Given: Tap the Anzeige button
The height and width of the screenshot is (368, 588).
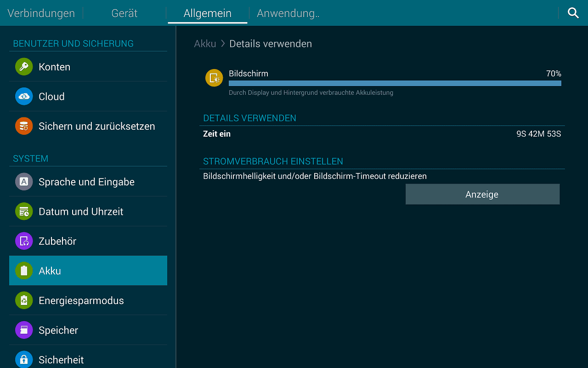Looking at the screenshot, I should click(482, 194).
